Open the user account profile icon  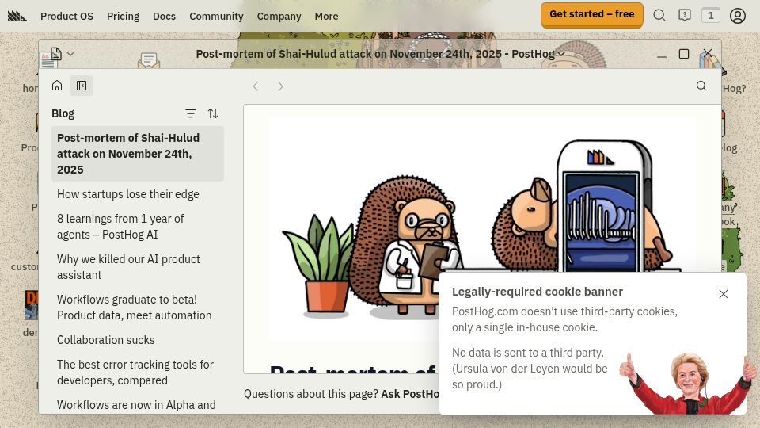pyautogui.click(x=738, y=16)
